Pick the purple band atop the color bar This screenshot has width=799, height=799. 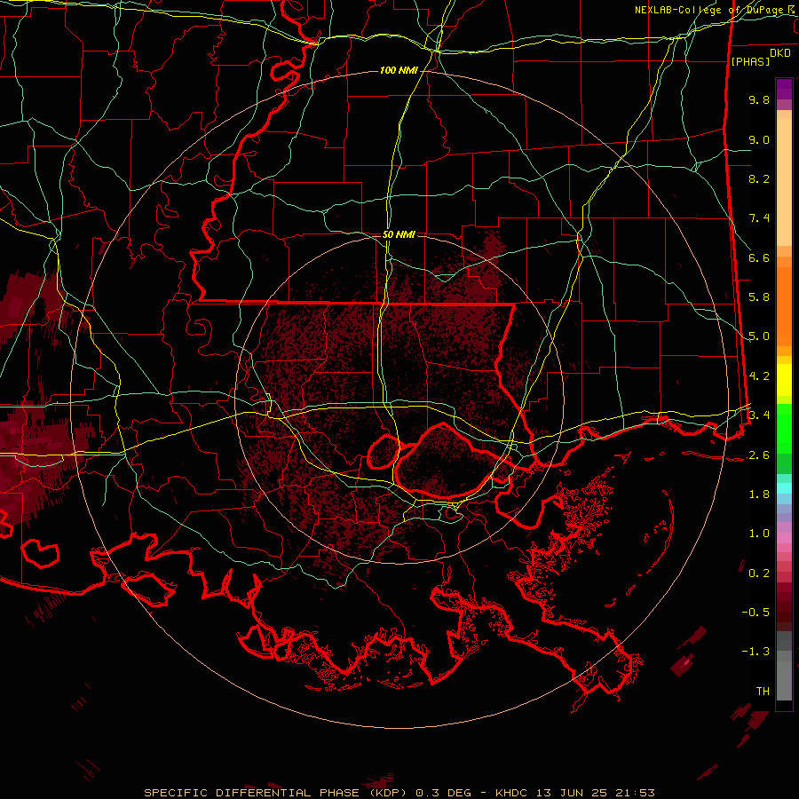(784, 89)
